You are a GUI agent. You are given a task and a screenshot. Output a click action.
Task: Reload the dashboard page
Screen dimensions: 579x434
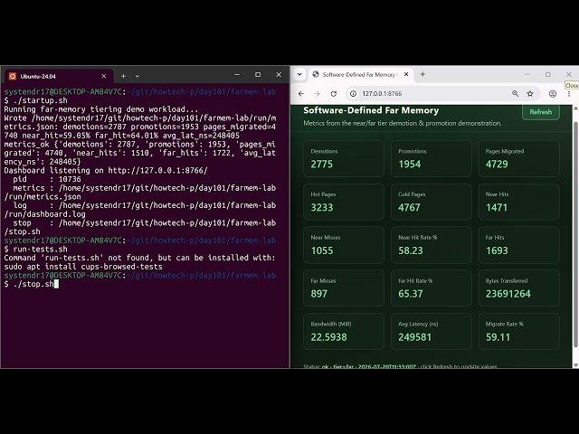point(334,94)
